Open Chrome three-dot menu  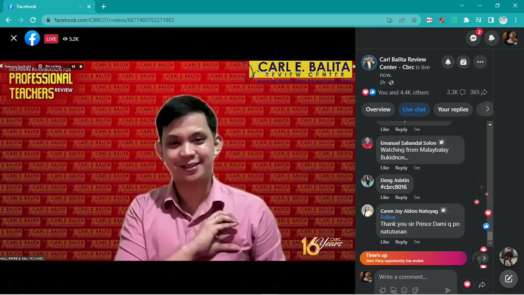tap(515, 20)
